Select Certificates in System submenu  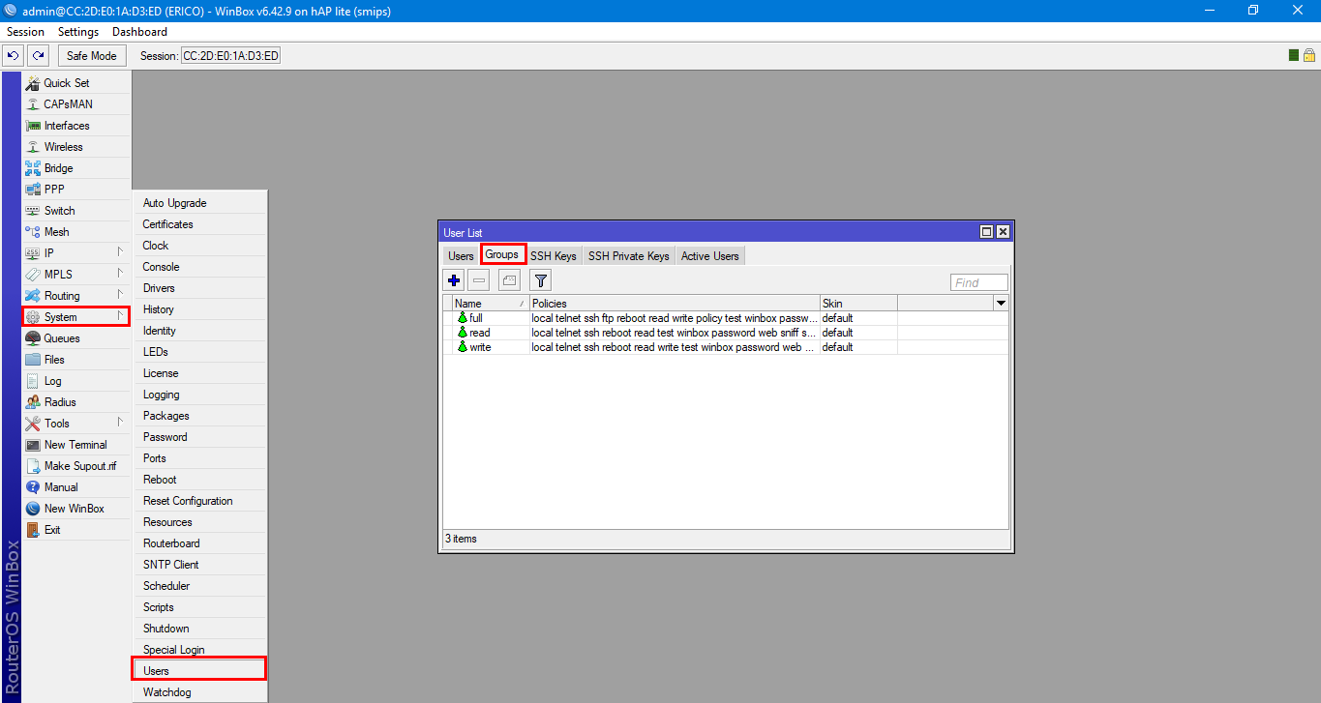[x=199, y=224]
